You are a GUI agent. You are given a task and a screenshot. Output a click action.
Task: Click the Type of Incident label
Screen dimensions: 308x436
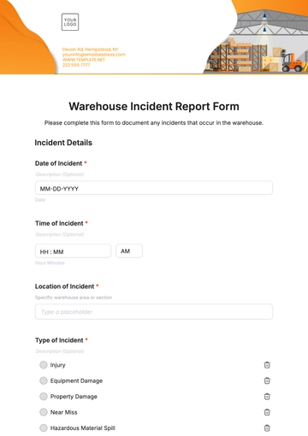point(59,340)
